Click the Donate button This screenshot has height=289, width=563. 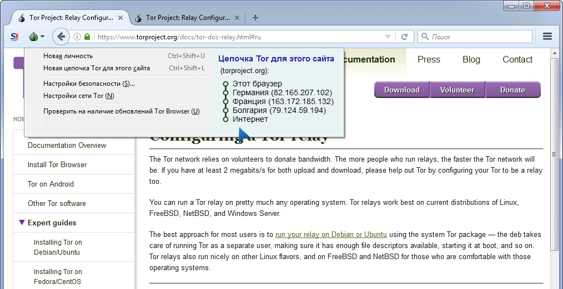(x=512, y=90)
